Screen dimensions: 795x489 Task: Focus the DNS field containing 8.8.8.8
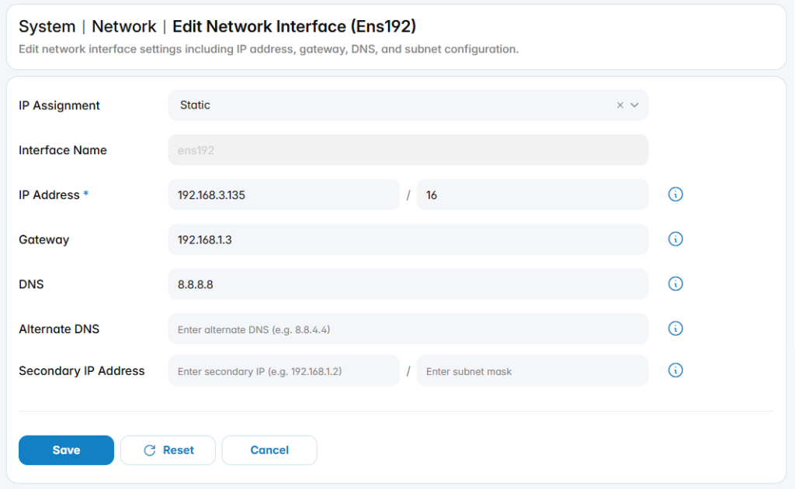coord(408,284)
